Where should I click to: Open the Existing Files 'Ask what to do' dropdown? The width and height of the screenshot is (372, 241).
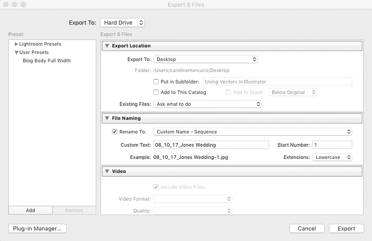click(207, 104)
